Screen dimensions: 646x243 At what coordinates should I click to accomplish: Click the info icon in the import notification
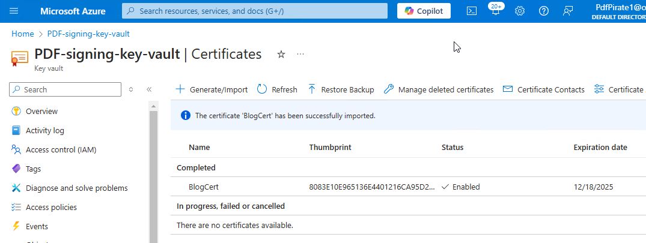point(186,116)
